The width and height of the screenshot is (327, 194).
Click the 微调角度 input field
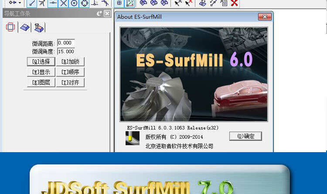(66, 51)
